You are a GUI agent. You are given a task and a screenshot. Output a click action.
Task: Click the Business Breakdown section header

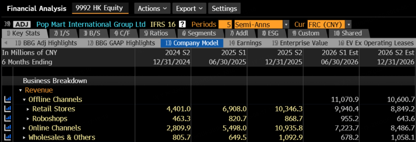[55, 81]
